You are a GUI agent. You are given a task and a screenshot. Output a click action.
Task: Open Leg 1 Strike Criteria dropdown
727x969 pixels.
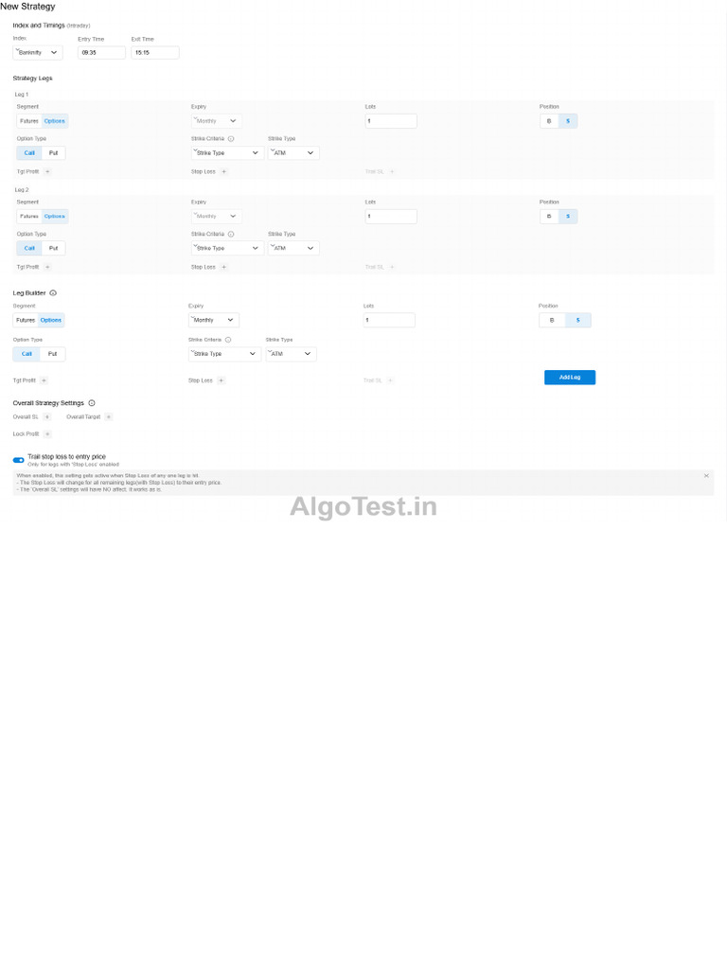[x=227, y=152]
